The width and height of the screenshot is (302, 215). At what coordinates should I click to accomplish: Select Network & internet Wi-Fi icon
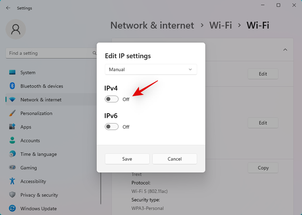click(12, 99)
